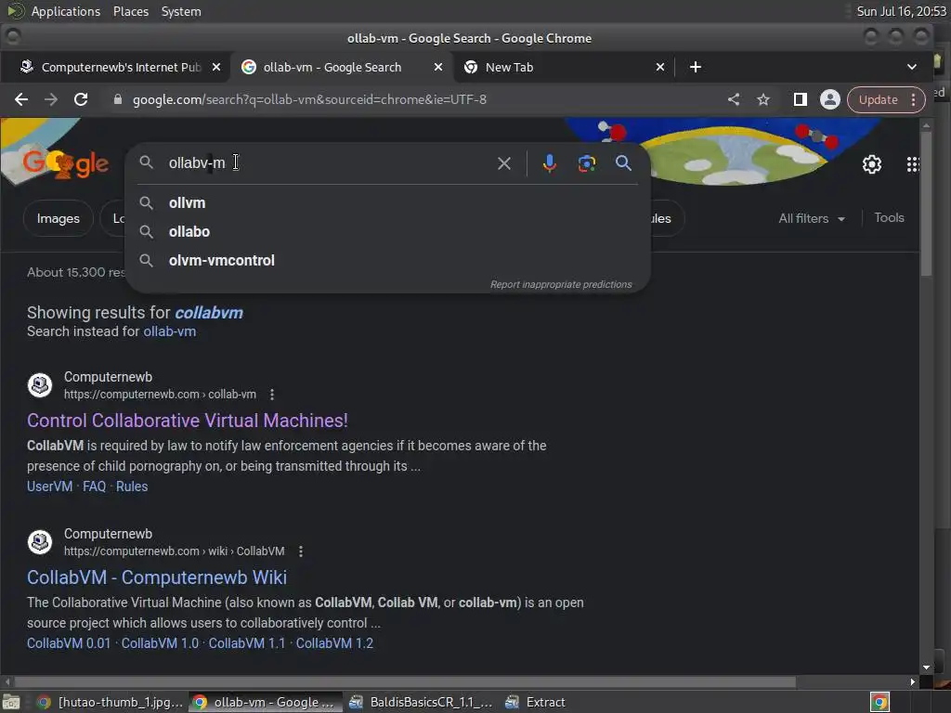Clear the search box with the X
This screenshot has height=713, width=951.
tap(504, 163)
